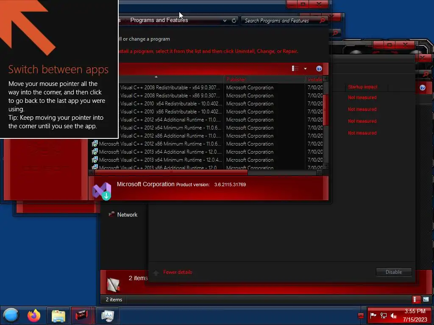Sort programs by the Publisher column
434x325 pixels.
click(264, 79)
